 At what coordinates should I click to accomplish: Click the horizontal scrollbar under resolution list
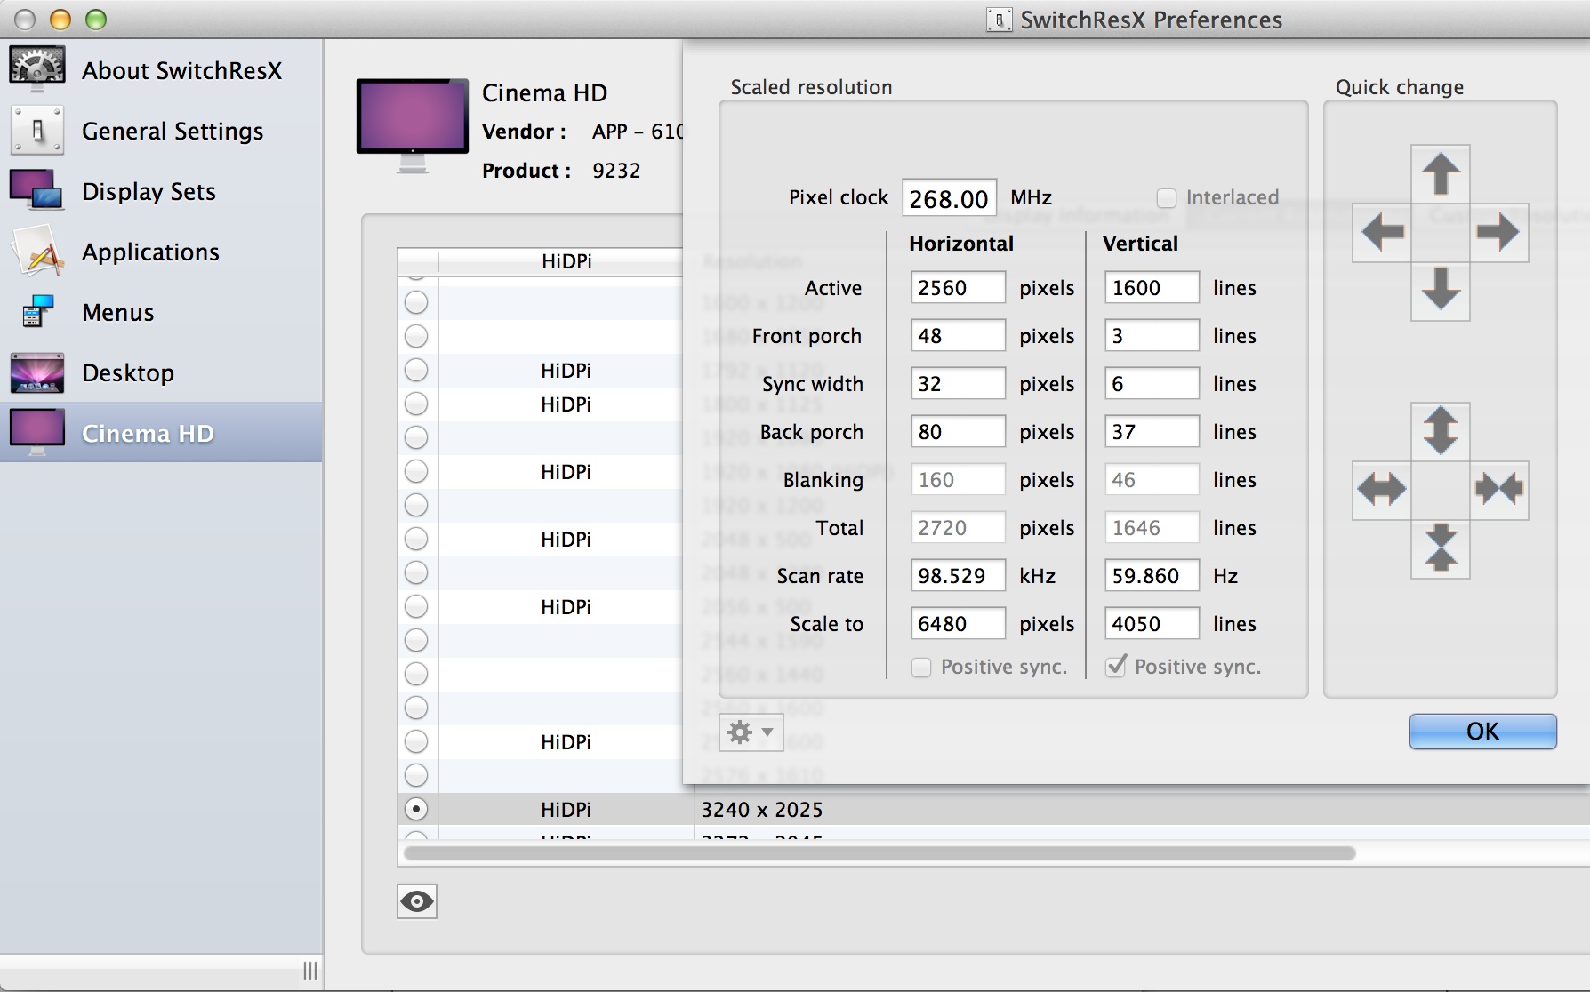(x=879, y=853)
